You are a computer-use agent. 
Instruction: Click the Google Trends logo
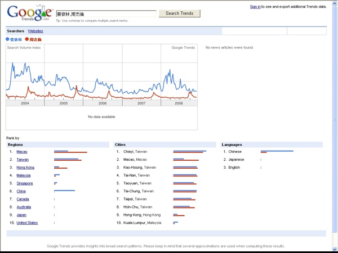30,13
